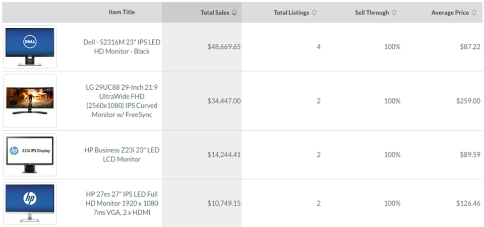The width and height of the screenshot is (484, 227).
Task: Sort by Total Listings header label
Action: coord(291,13)
